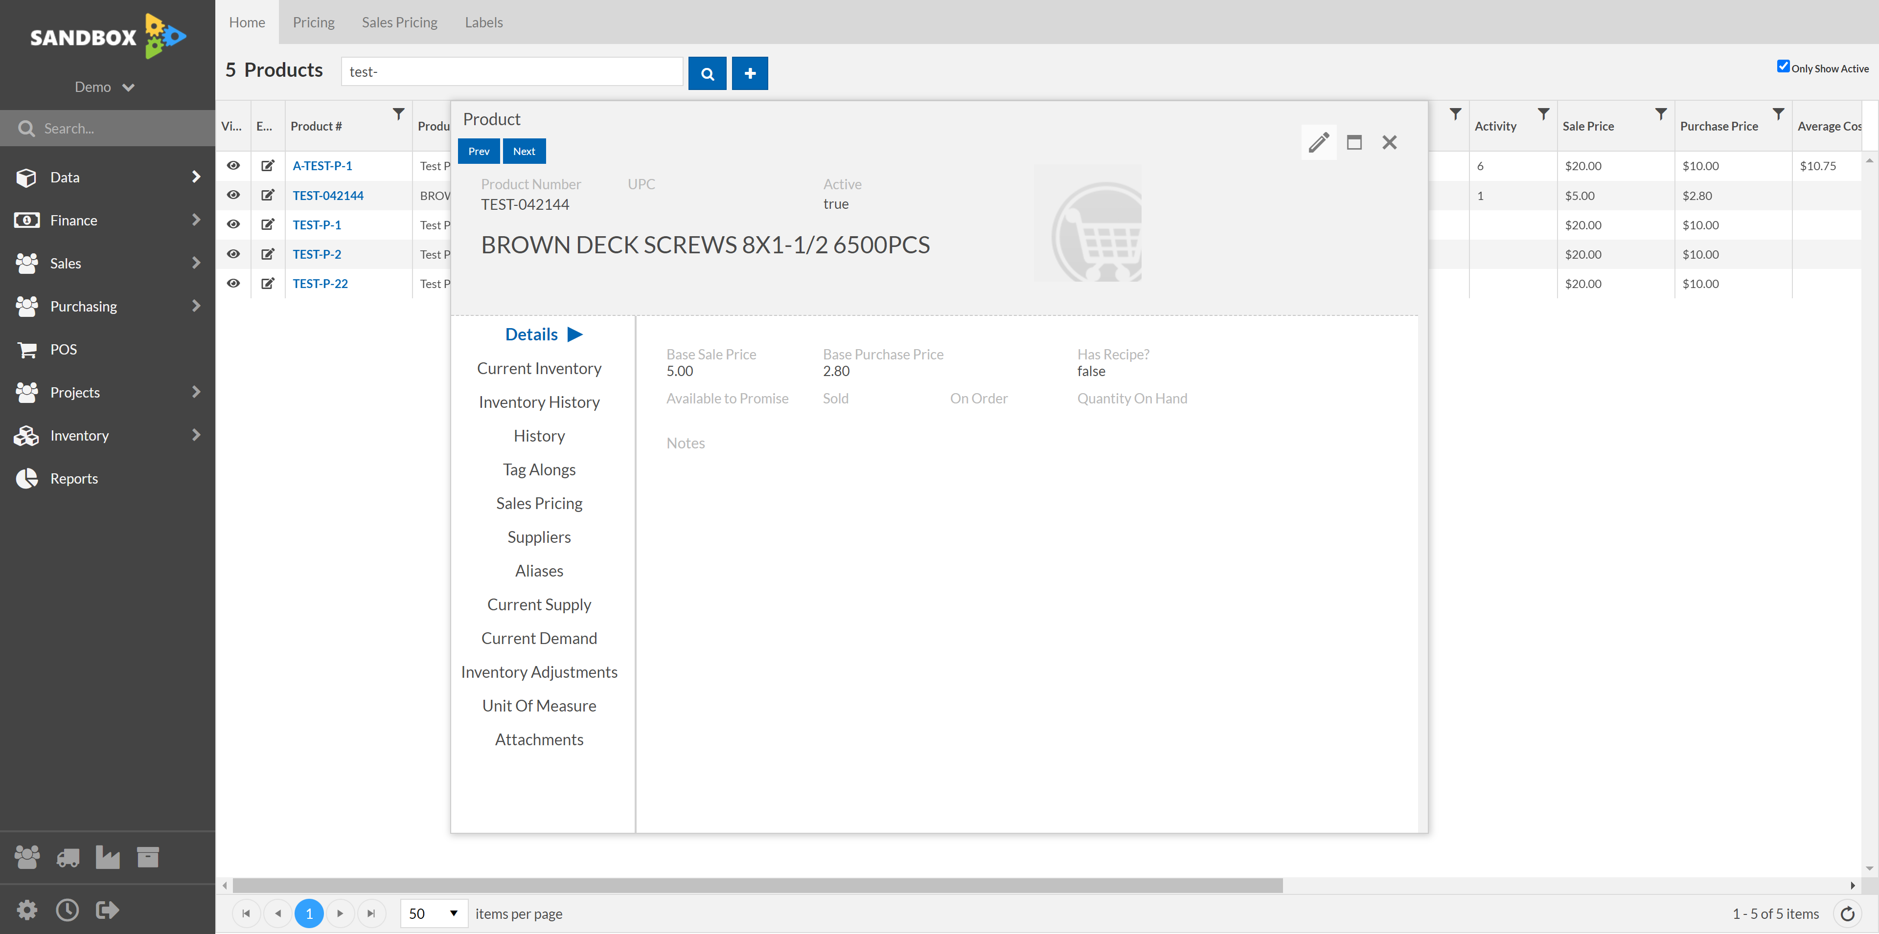Open filter on Sale Price column
Viewport: 1879px width, 934px height.
click(x=1661, y=114)
